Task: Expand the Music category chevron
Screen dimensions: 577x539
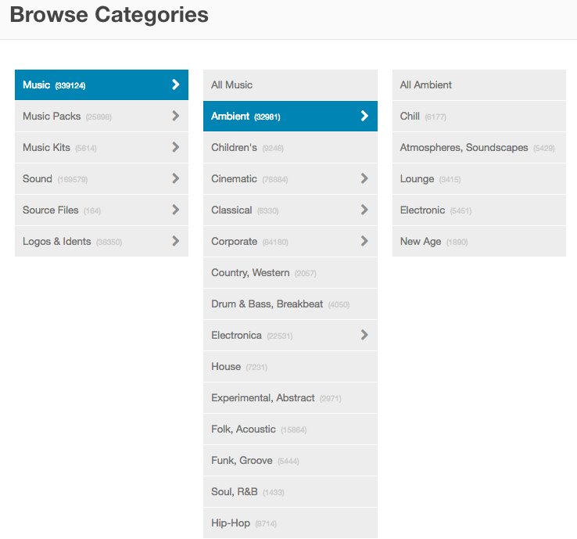Action: [176, 84]
